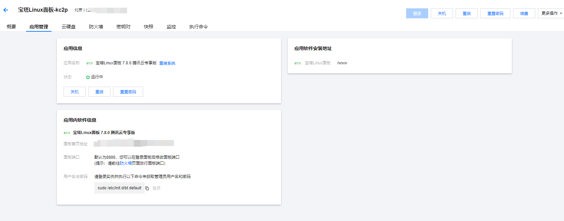
Task: Click the BT logo beside 应用名称
Action: point(89,63)
